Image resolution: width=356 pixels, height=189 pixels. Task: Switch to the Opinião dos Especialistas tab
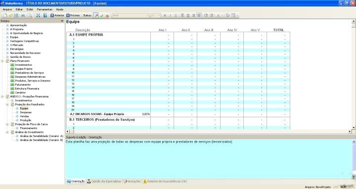104,181
